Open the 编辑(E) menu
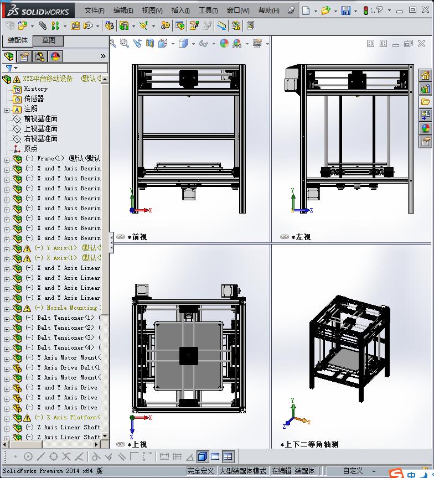 click(x=123, y=11)
